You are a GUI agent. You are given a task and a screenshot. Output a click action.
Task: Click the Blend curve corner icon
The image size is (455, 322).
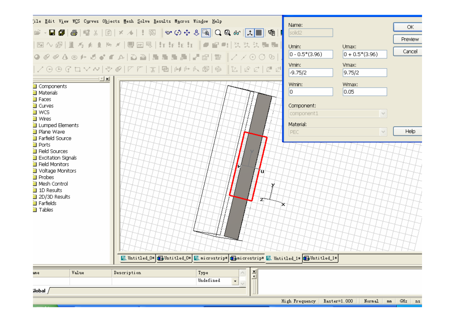(140, 69)
